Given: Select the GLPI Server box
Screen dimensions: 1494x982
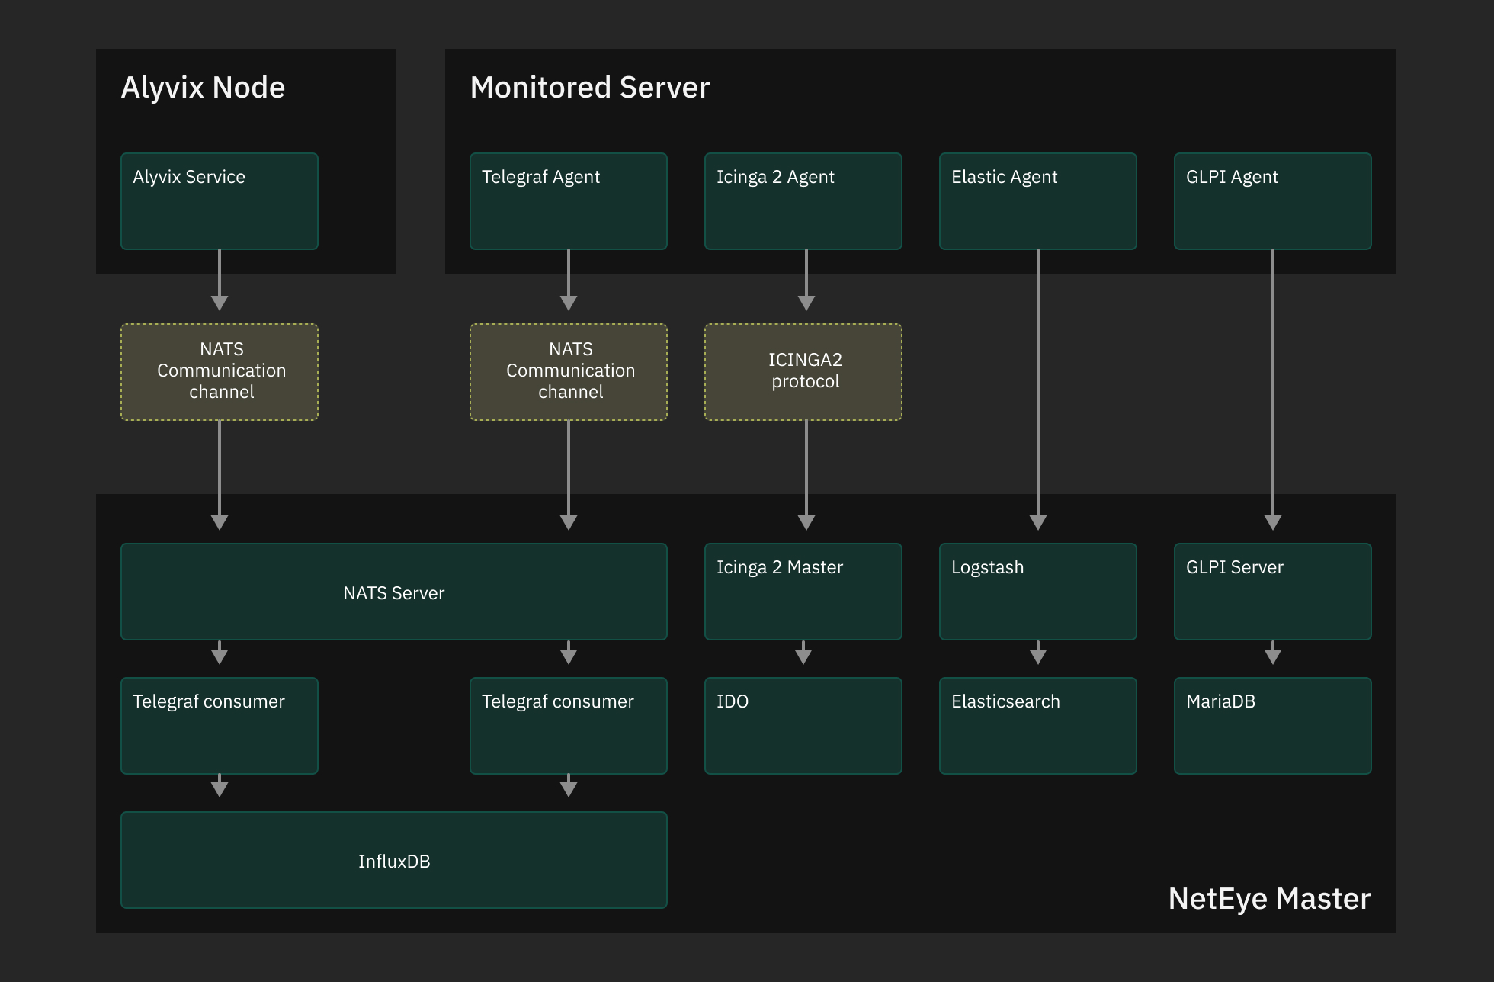Looking at the screenshot, I should (1271, 591).
